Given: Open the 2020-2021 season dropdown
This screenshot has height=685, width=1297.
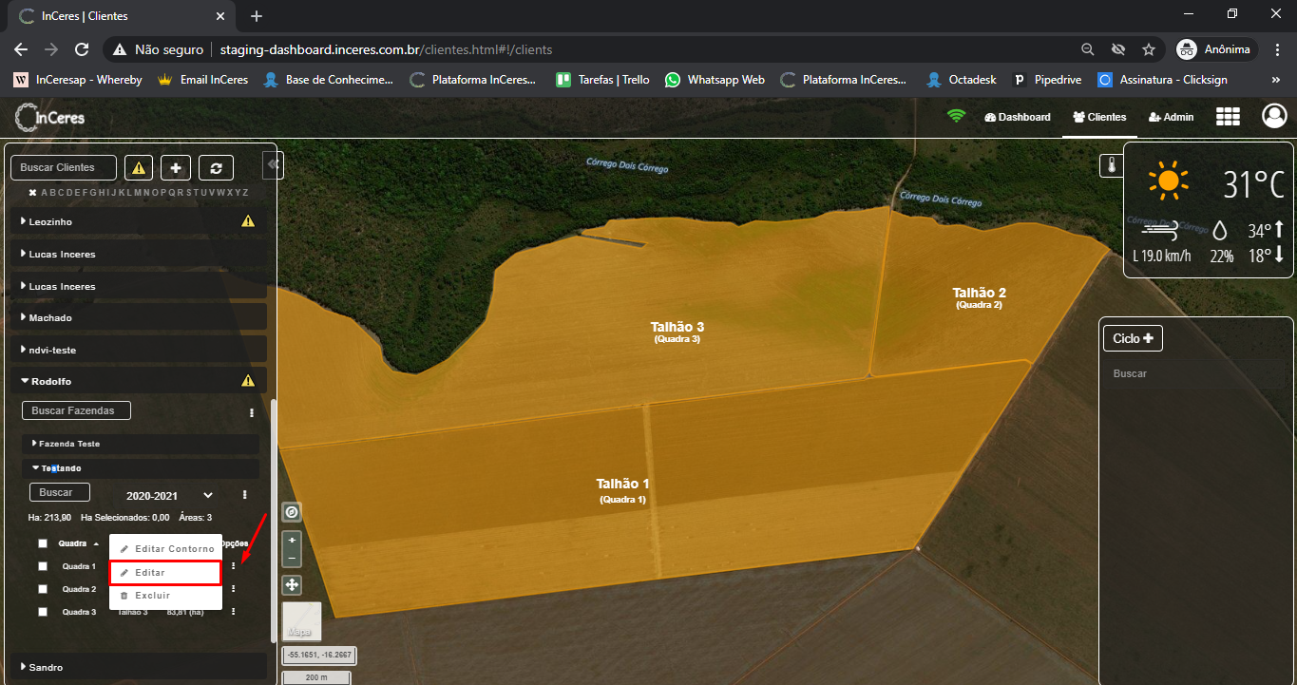Looking at the screenshot, I should tap(170, 495).
